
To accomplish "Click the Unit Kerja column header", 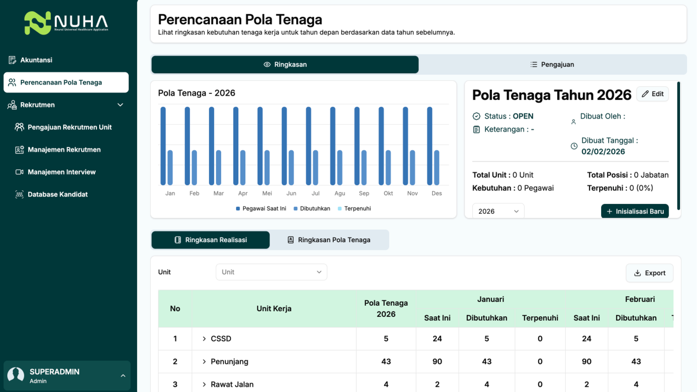I will coord(274,309).
